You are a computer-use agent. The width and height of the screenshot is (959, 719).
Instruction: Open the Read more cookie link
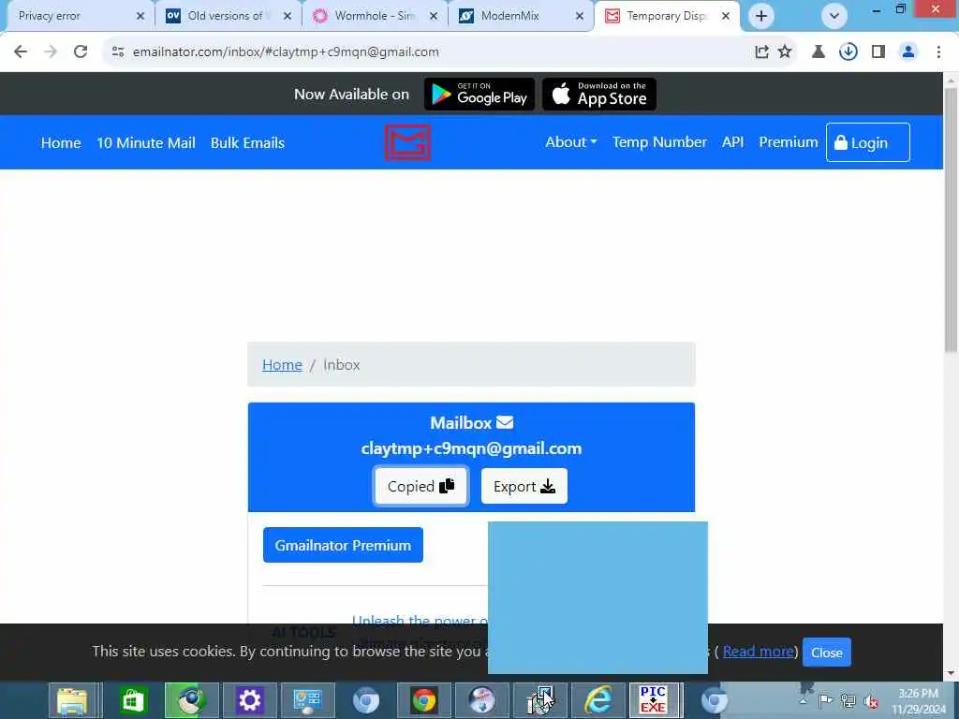[x=759, y=652]
